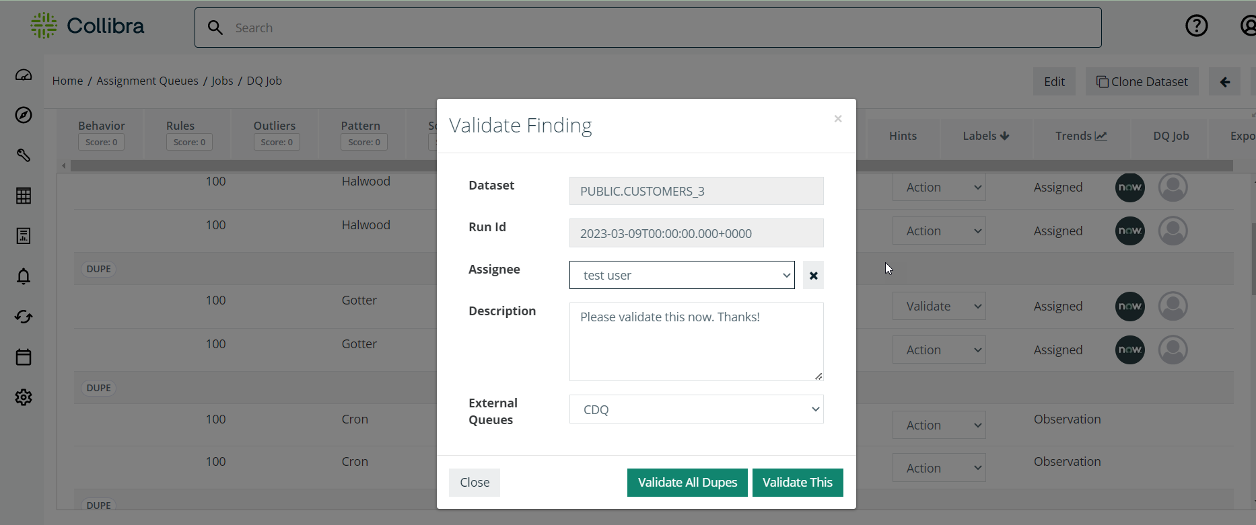This screenshot has height=525, width=1256.
Task: Click the Assignment Queues breadcrumb link
Action: tap(147, 81)
